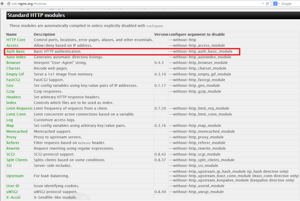300x201 pixels.
Task: Open the Split Clients module link
Action: 17,160
